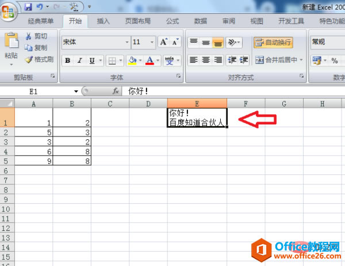This screenshot has height=266, width=345.
Task: Click the 合并后居中 merge button
Action: (279, 60)
